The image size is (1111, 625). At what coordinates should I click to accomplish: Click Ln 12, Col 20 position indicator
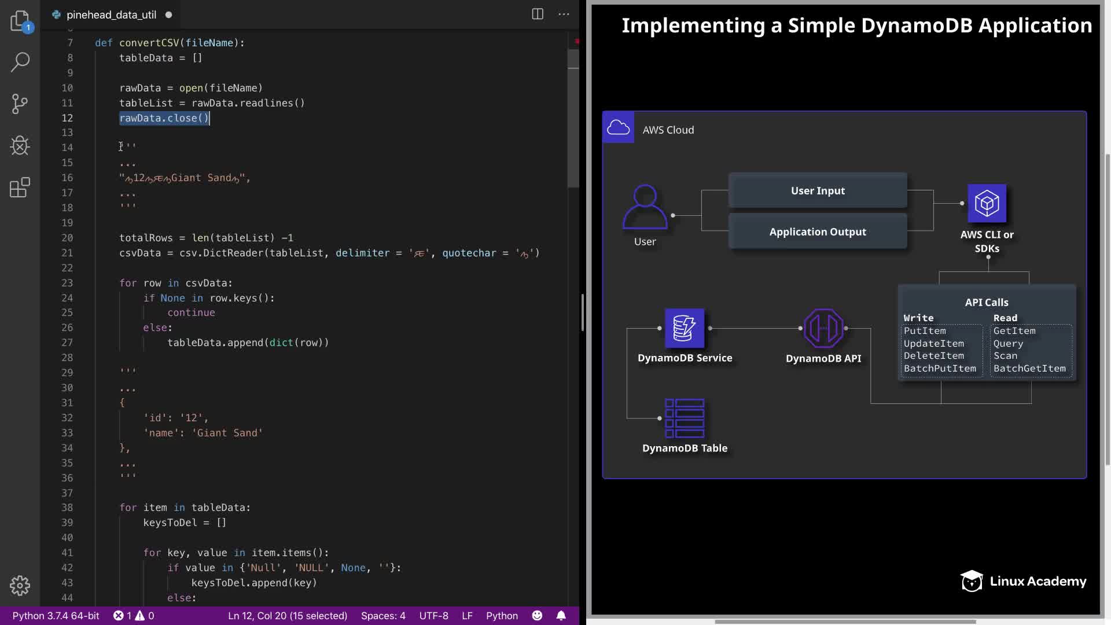click(x=288, y=616)
